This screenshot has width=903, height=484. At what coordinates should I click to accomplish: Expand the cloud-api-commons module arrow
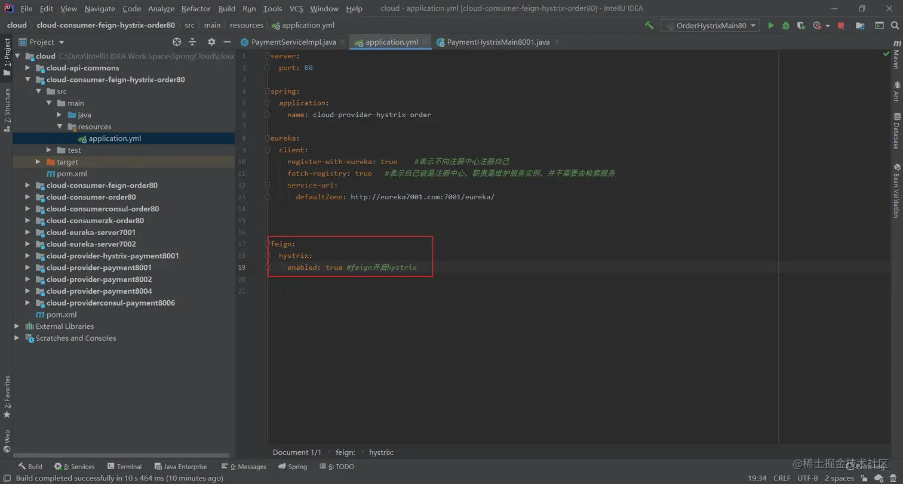point(27,68)
